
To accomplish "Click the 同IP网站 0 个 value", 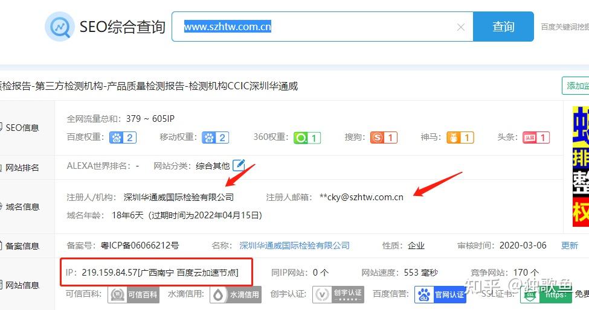I will tap(321, 273).
